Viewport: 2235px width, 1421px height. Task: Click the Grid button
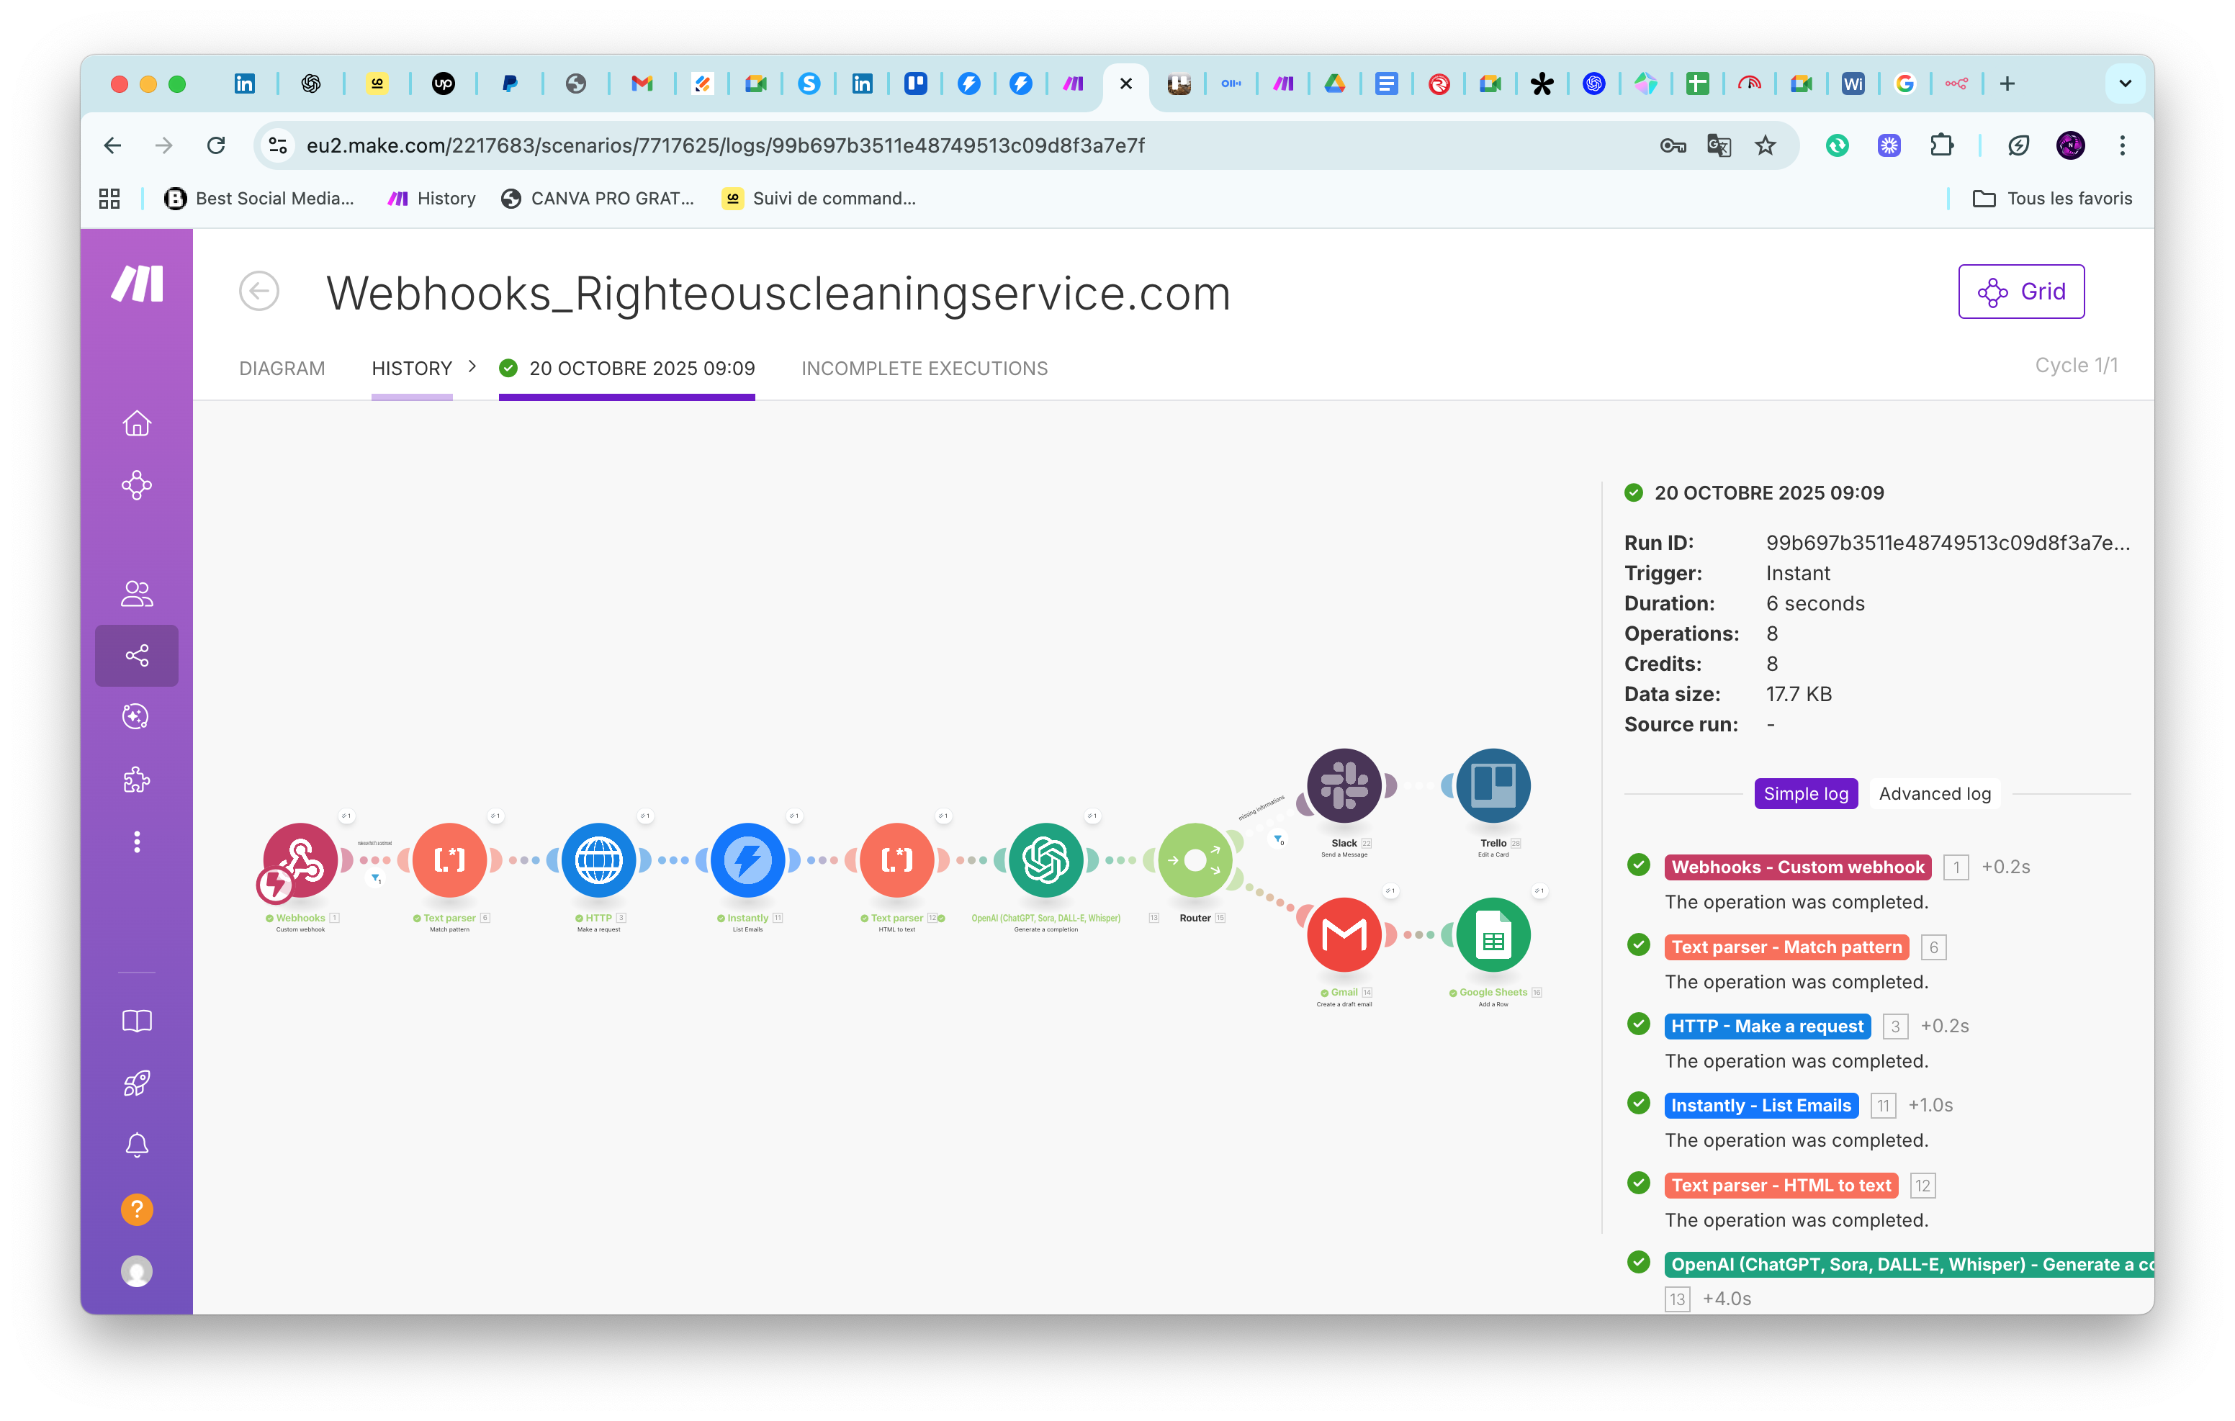pos(2020,292)
